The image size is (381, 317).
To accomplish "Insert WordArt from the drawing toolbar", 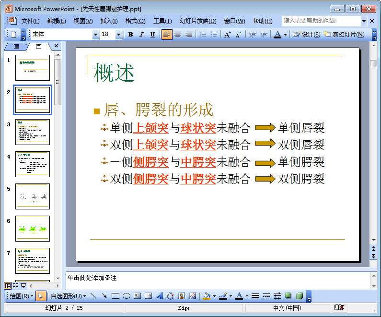I will (x=160, y=296).
